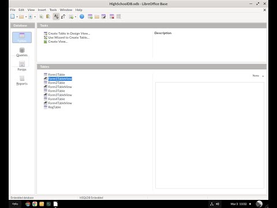277x208 pixels.
Task: Click the Save icon in toolbar
Action: click(31, 17)
